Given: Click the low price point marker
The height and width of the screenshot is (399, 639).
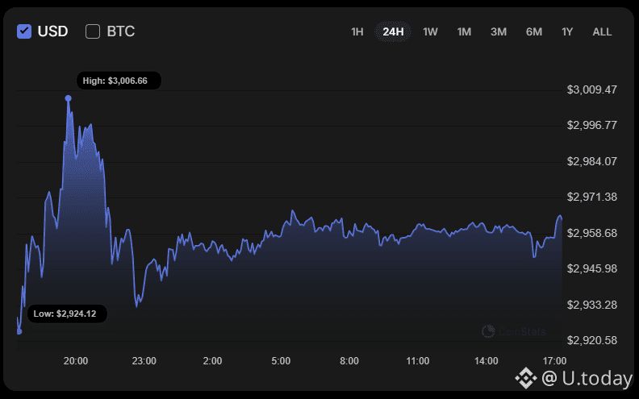Looking at the screenshot, I should [19, 331].
